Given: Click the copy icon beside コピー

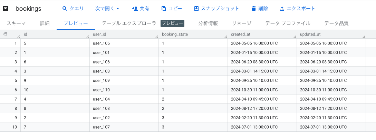Looking at the screenshot, I should (164, 9).
